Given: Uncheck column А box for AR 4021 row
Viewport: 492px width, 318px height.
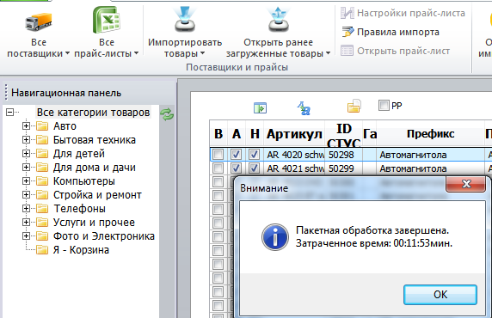Looking at the screenshot, I should pyautogui.click(x=236, y=168).
